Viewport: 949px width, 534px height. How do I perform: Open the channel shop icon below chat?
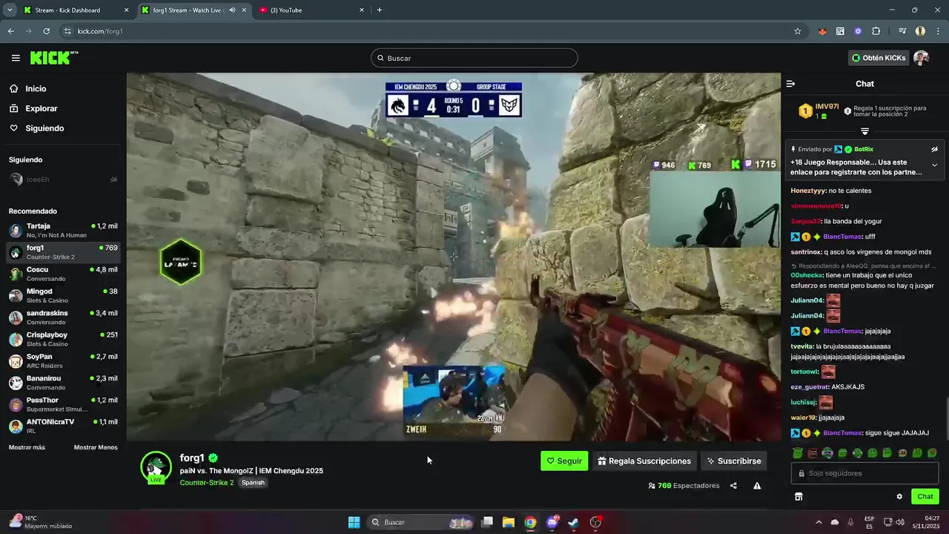[798, 496]
